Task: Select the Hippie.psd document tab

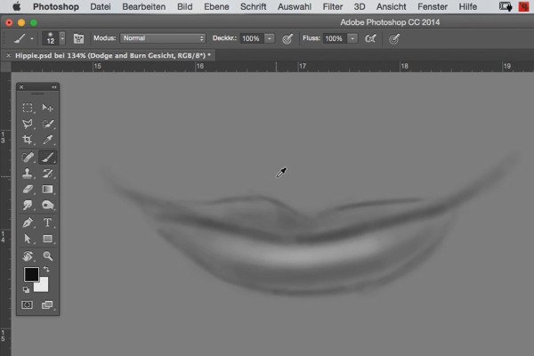Action: 113,55
